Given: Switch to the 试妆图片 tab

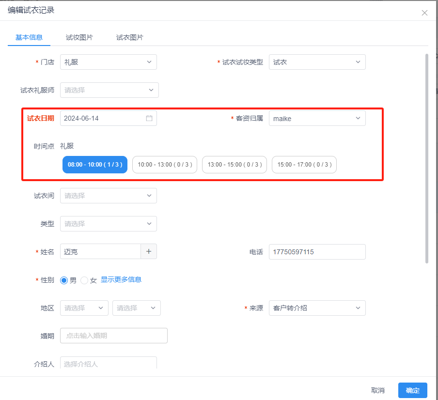Looking at the screenshot, I should point(79,37).
